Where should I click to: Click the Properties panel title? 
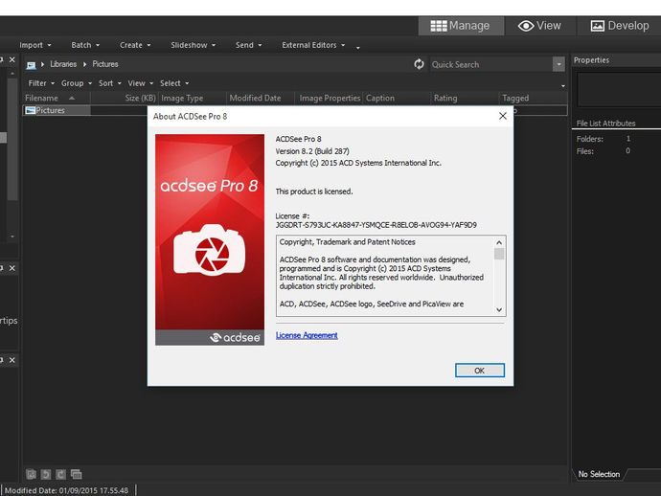[x=591, y=60]
